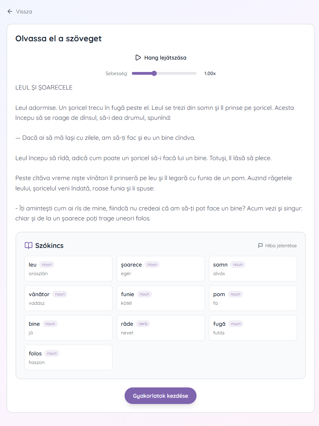Open the folos word card
319x426 pixels.
[68, 357]
